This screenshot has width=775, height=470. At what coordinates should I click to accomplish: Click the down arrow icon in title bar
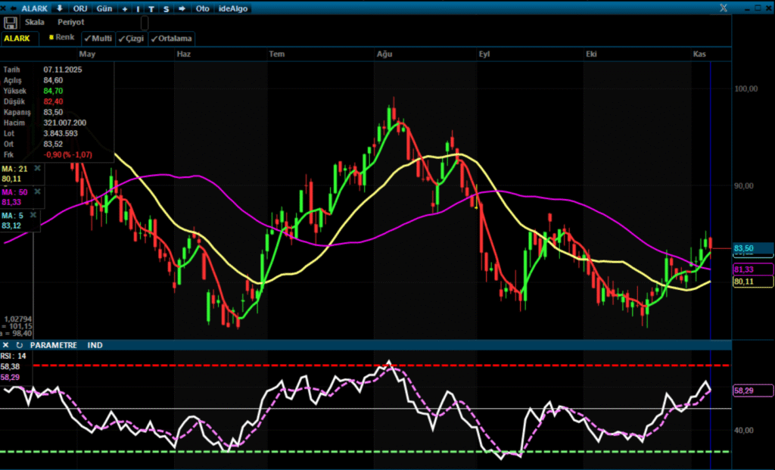click(60, 8)
